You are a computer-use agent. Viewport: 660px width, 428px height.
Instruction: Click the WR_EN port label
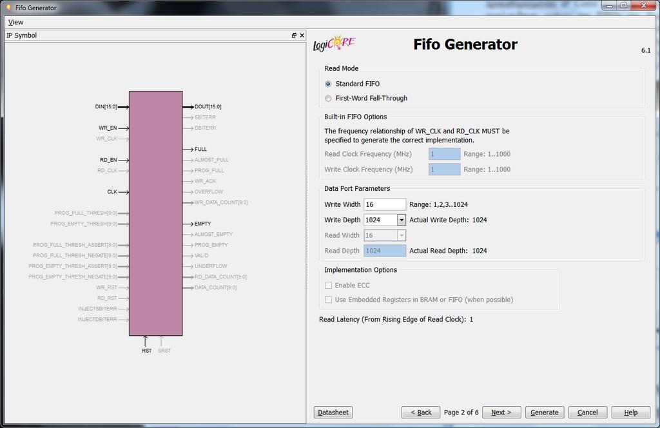tap(108, 128)
